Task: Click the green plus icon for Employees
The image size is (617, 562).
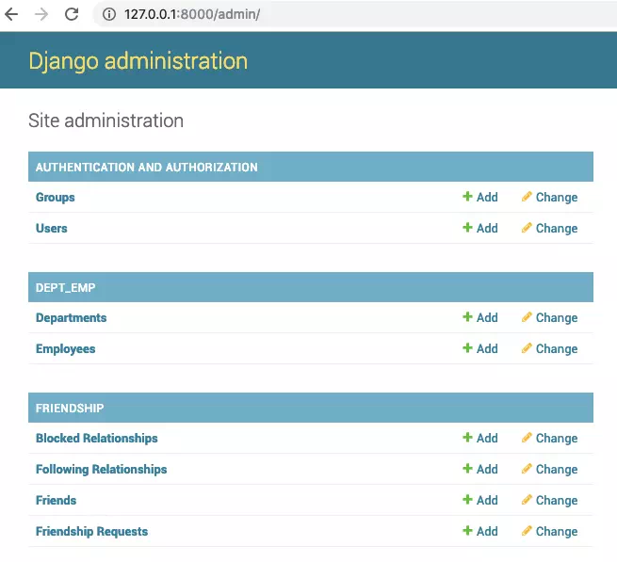Action: (467, 347)
